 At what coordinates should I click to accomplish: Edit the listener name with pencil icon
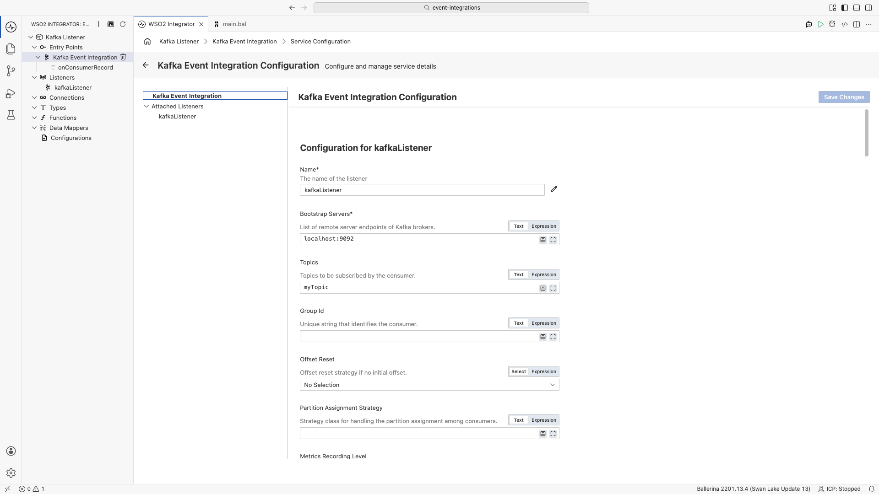554,189
